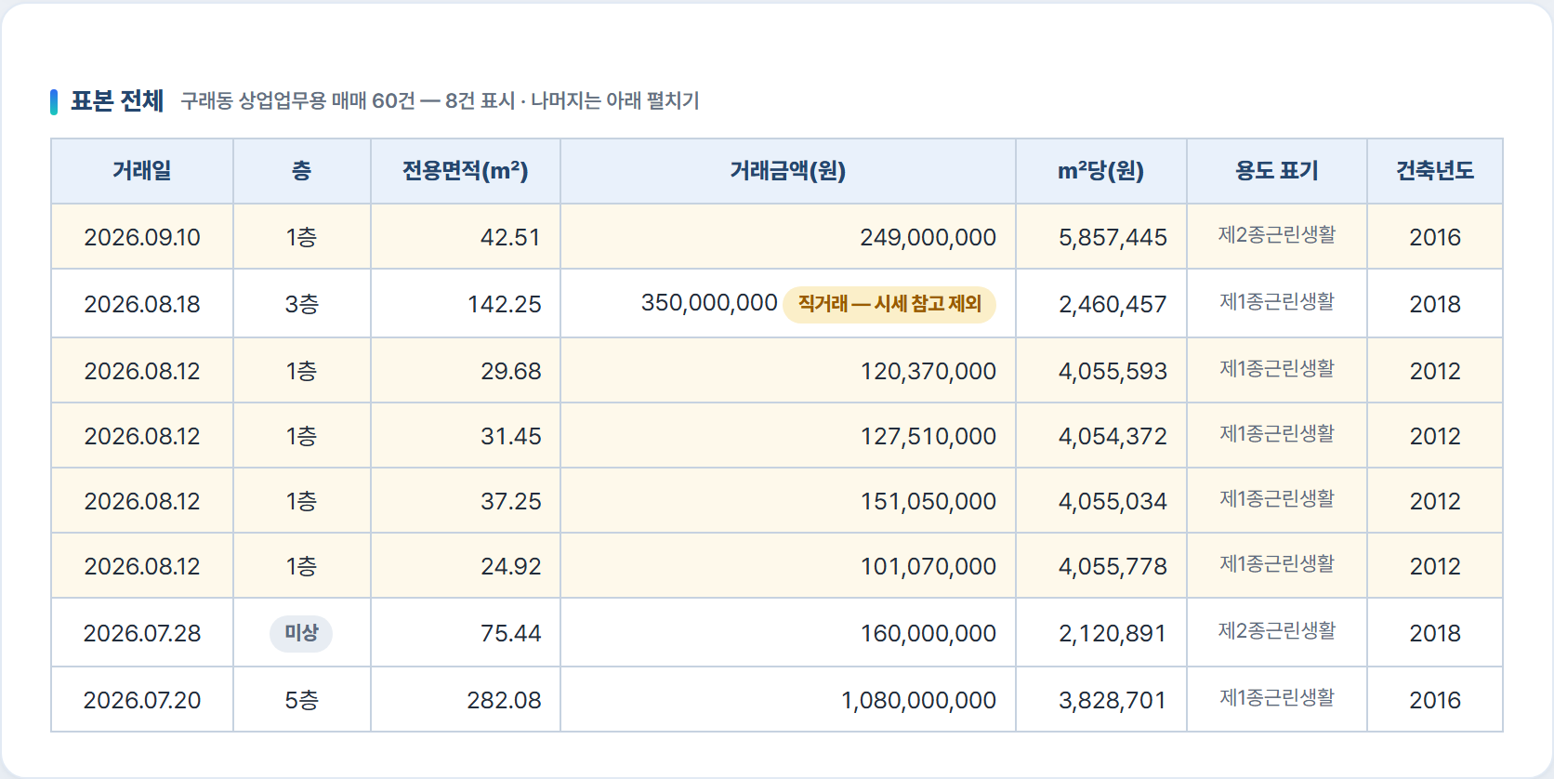
Task: Select the 101,070,000 price cell
Action: point(788,566)
